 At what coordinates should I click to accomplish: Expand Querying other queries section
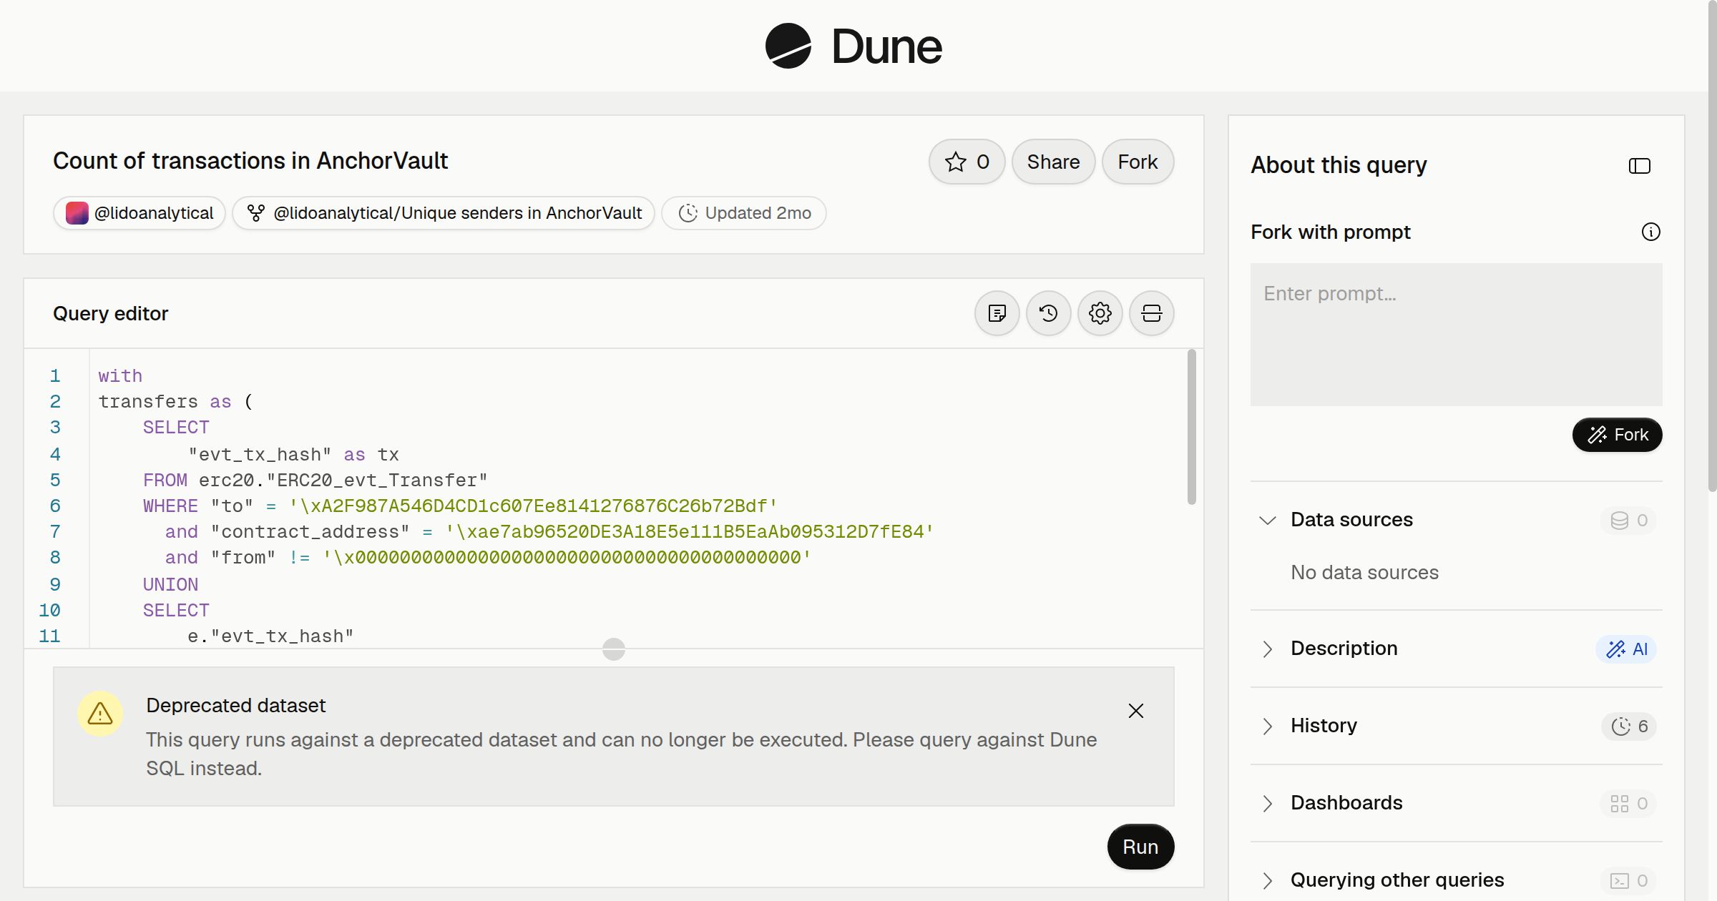(1267, 880)
